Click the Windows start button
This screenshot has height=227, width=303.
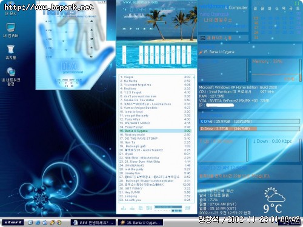click(x=13, y=222)
